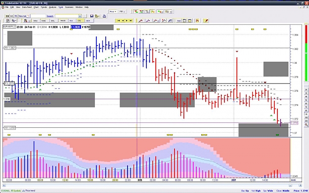Open the Chart menu

tap(36, 7)
